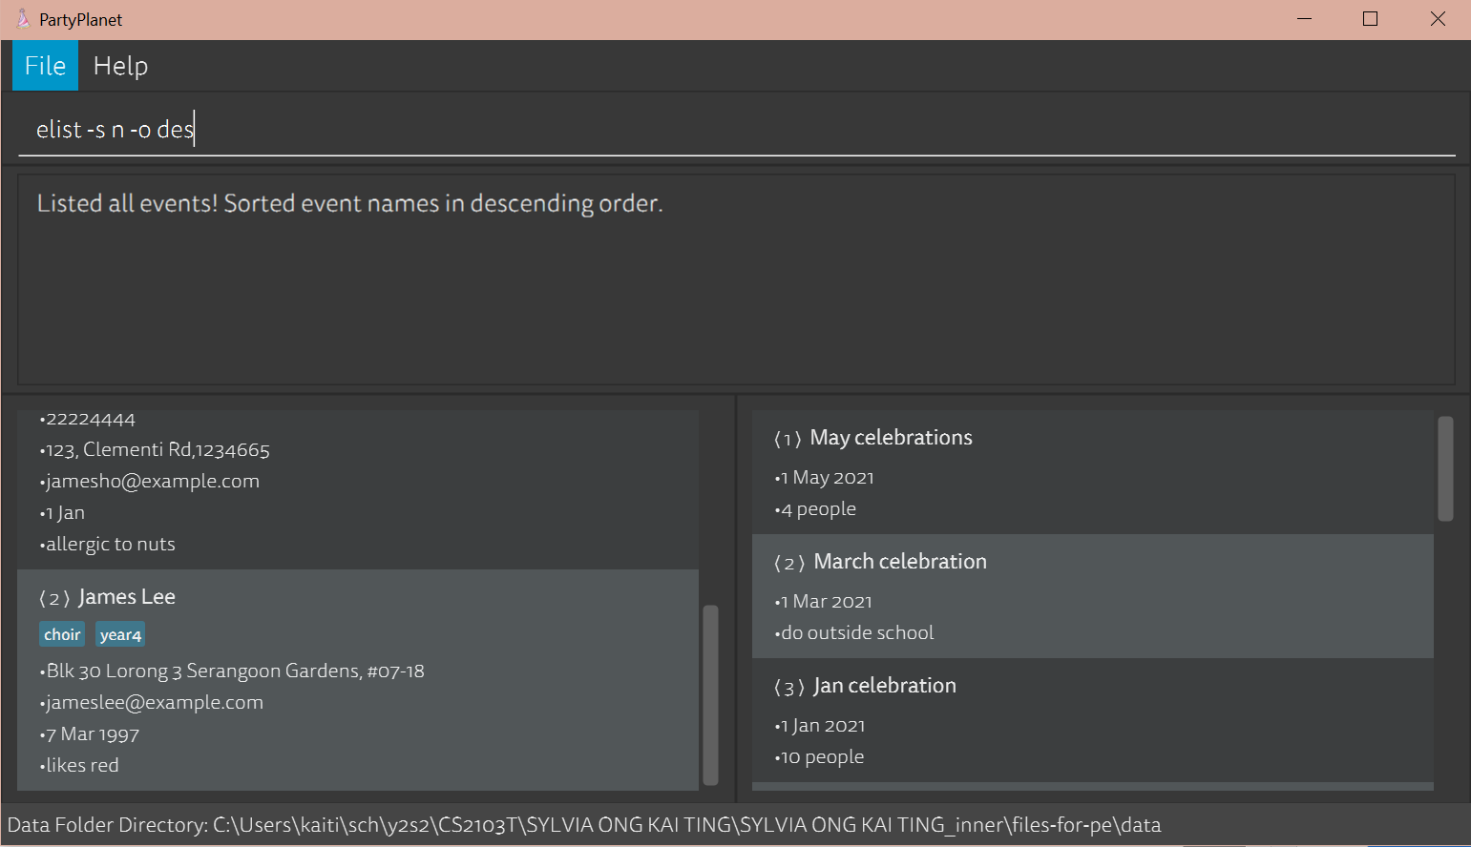Click the 'allergic to nuts' remark
This screenshot has height=847, width=1471.
coord(110,545)
